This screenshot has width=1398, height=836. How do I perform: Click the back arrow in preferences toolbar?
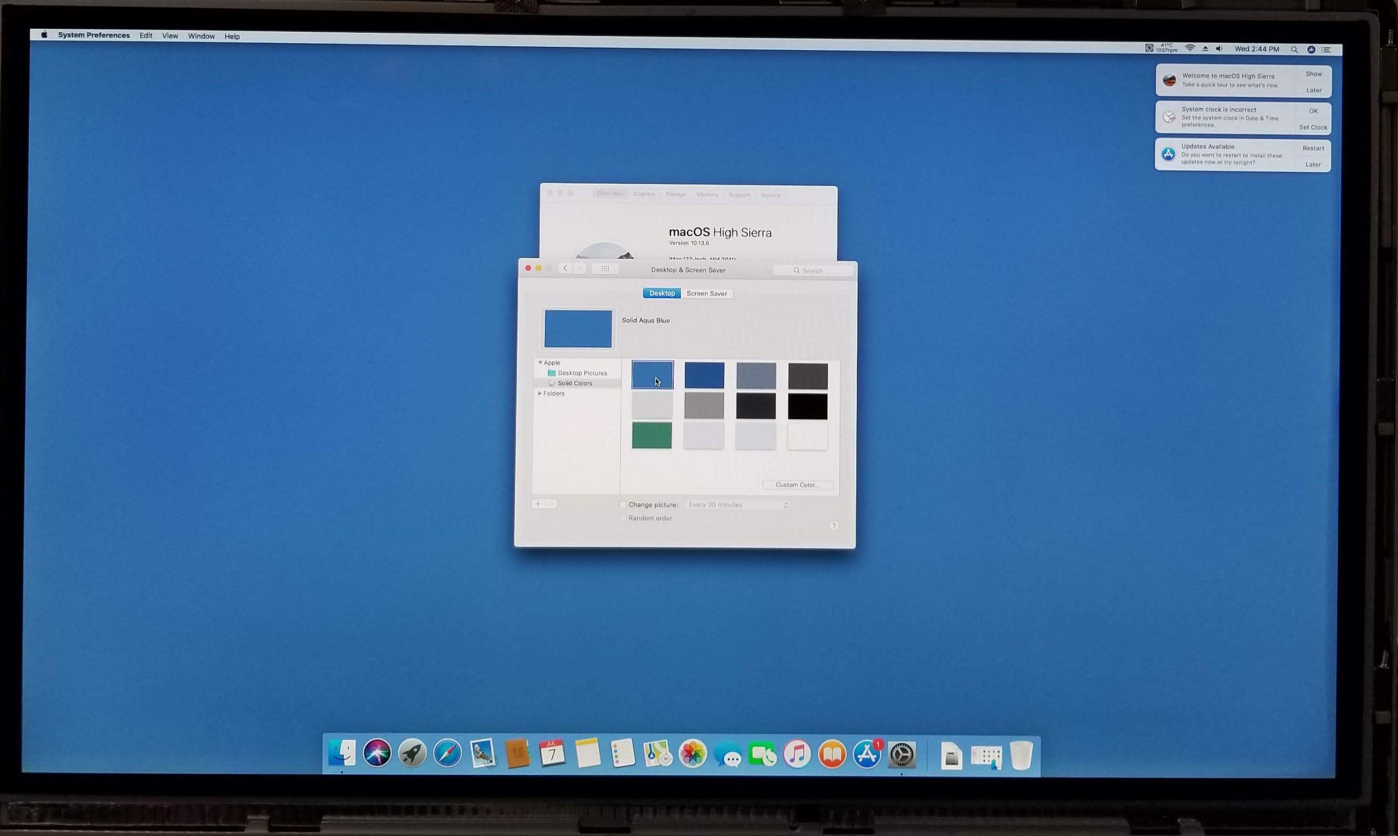(x=565, y=269)
